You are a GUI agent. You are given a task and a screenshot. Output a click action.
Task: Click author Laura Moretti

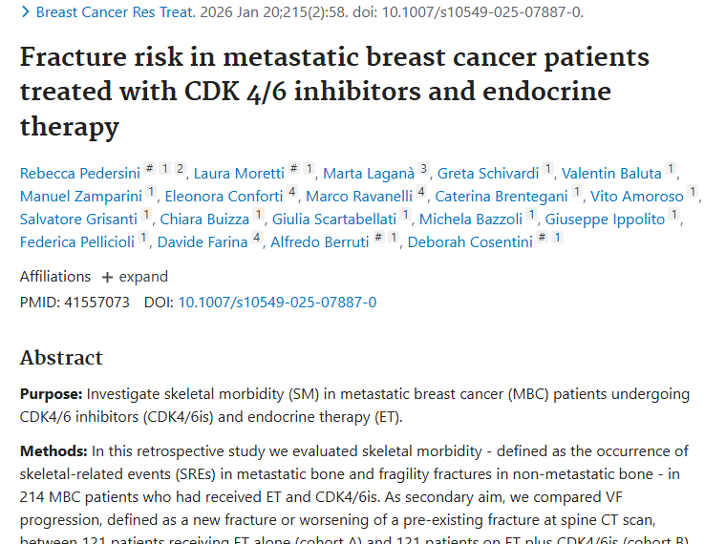[239, 174]
